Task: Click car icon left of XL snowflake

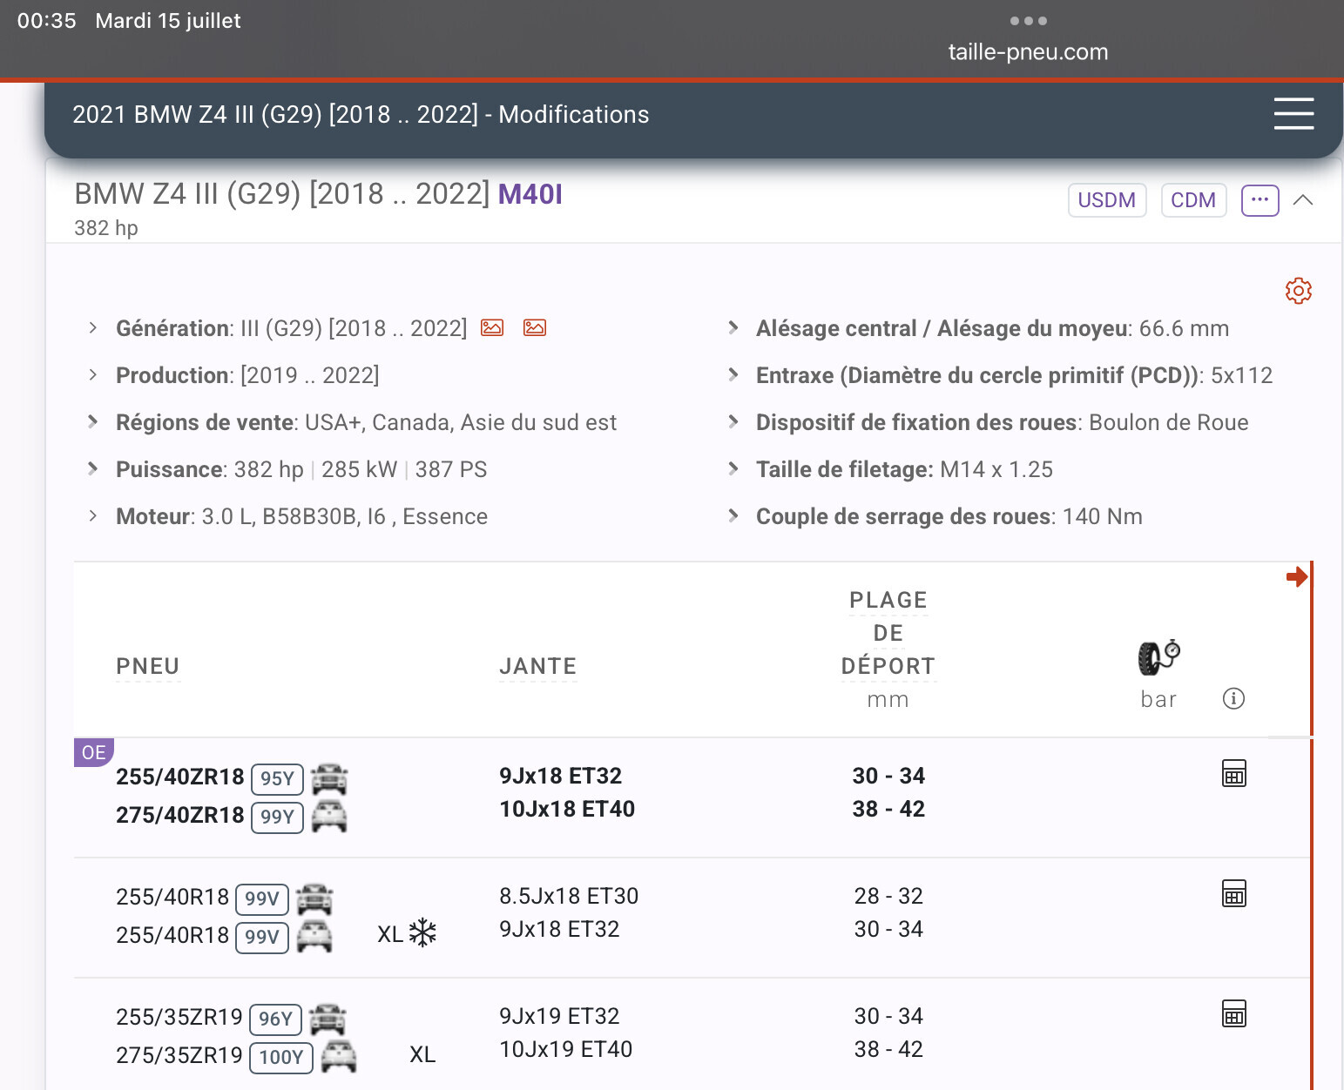Action: [314, 937]
